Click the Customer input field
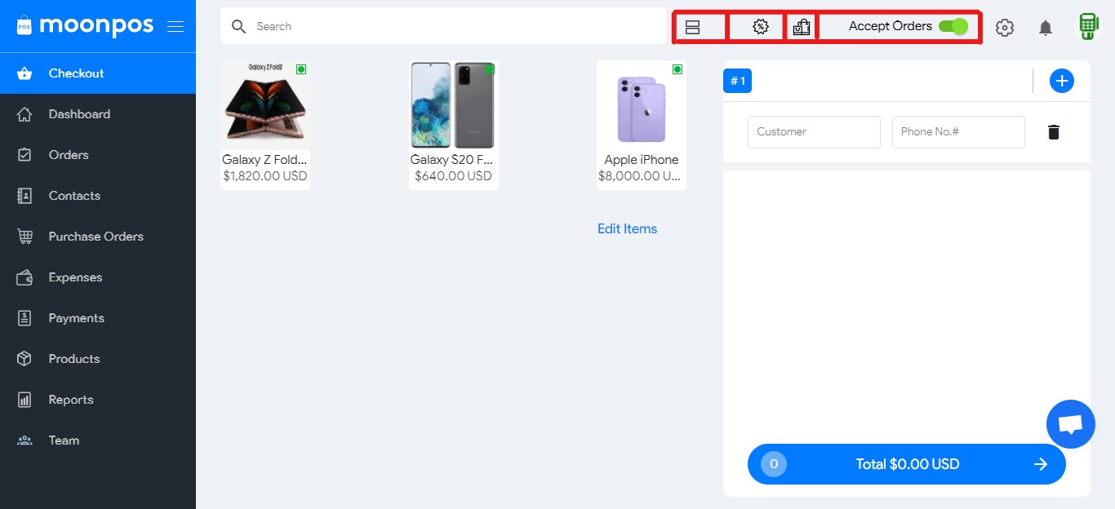The height and width of the screenshot is (509, 1115). [814, 132]
